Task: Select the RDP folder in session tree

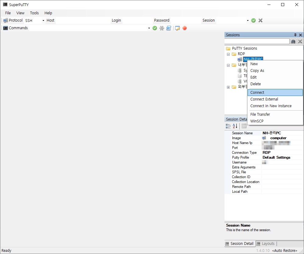Action: coord(239,54)
